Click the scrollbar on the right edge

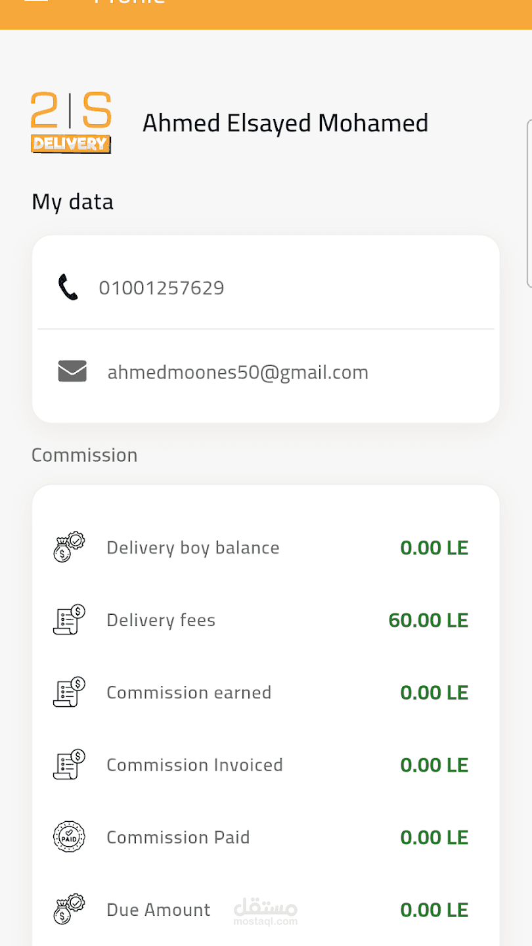(x=529, y=204)
